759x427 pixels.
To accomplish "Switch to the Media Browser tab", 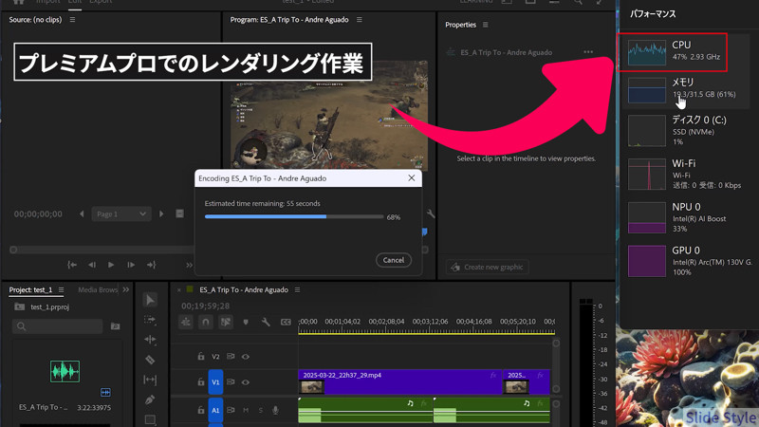I will click(x=98, y=289).
